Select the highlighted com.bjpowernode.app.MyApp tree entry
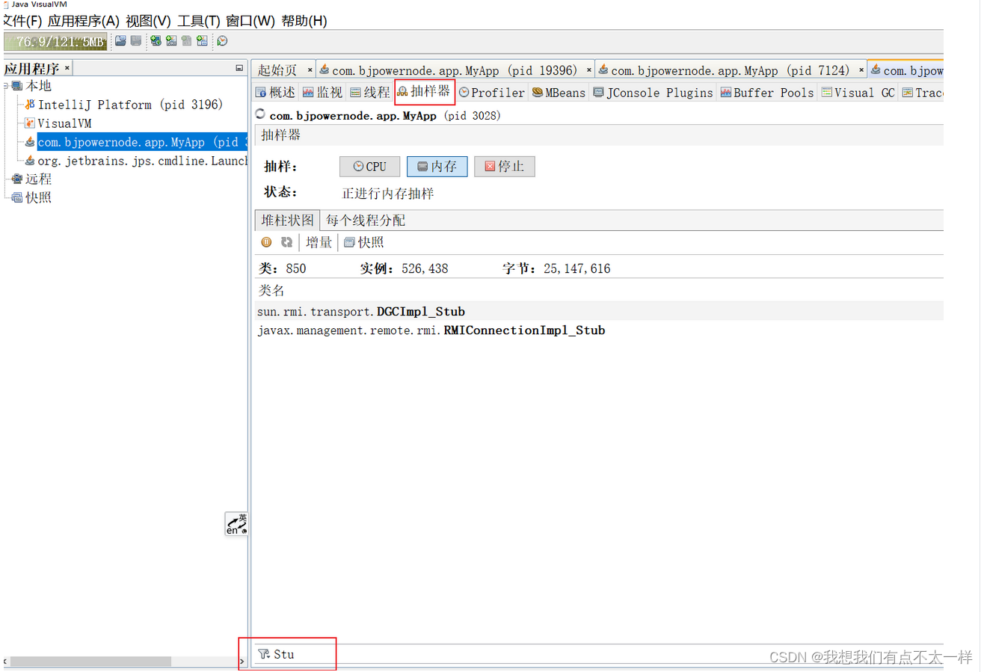This screenshot has width=984, height=672. [x=142, y=142]
